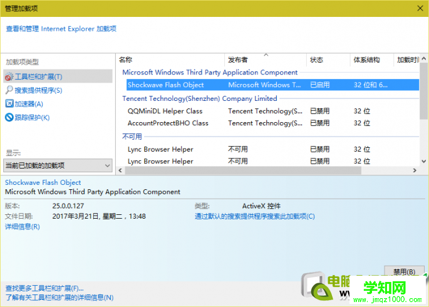The image size is (429, 307).
Task: Click the horizontal scrollbar right arrow
Action: (x=414, y=170)
